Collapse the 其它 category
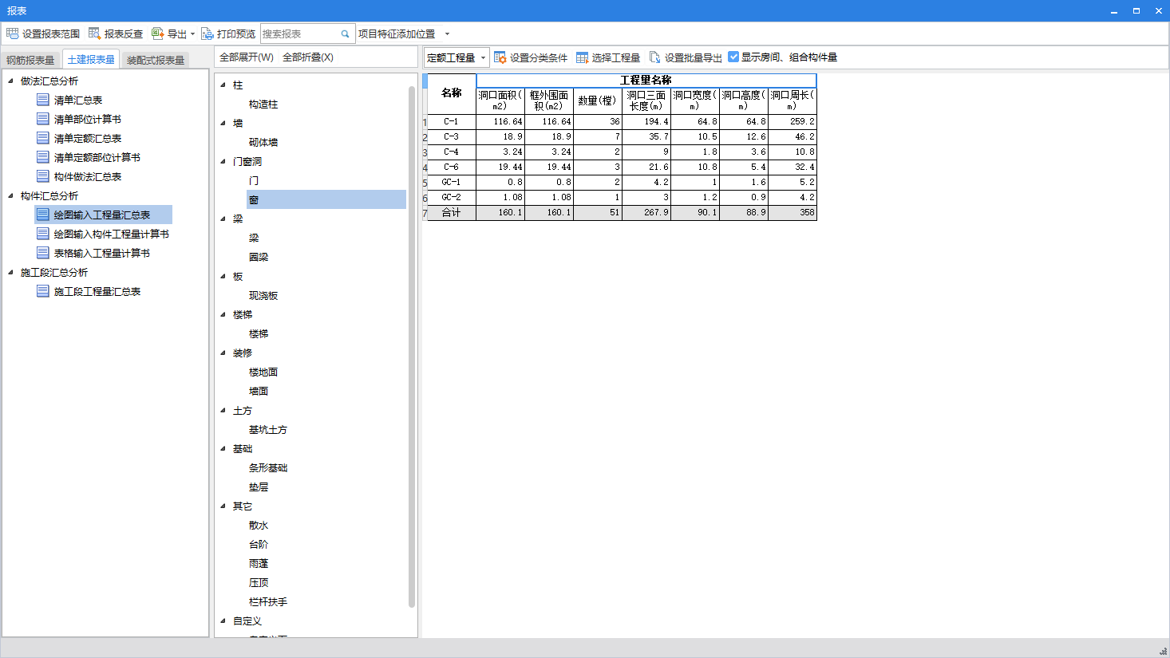This screenshot has width=1170, height=658. 223,506
